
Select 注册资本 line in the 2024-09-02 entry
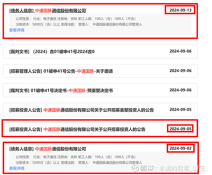pos(79,163)
